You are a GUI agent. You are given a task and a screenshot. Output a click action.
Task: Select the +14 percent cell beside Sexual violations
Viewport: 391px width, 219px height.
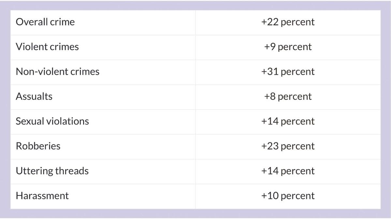[x=288, y=121]
